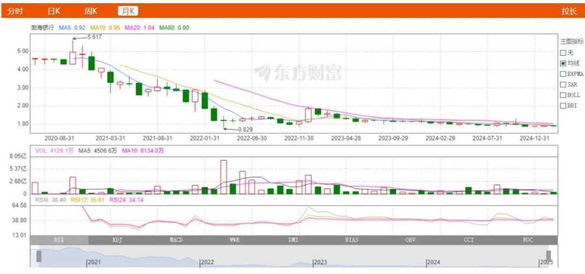Click the 拉长 stretch button
Viewport: 585px width, 274px height.
[569, 11]
